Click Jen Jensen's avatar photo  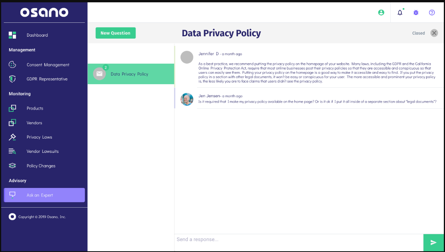pos(187,100)
